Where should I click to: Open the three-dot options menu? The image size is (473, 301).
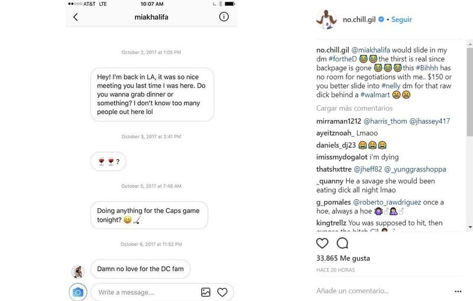click(x=457, y=291)
